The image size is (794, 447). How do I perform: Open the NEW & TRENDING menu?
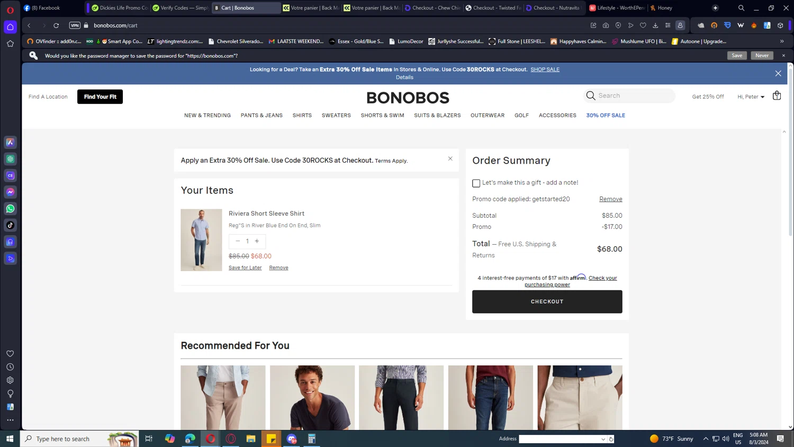(x=207, y=115)
